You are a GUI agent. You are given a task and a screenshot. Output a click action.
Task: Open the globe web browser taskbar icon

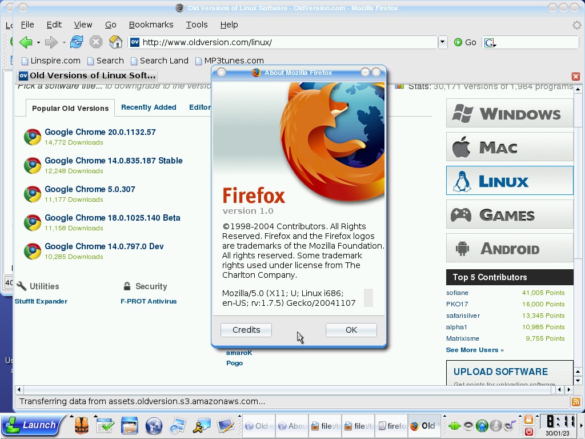[x=154, y=426]
